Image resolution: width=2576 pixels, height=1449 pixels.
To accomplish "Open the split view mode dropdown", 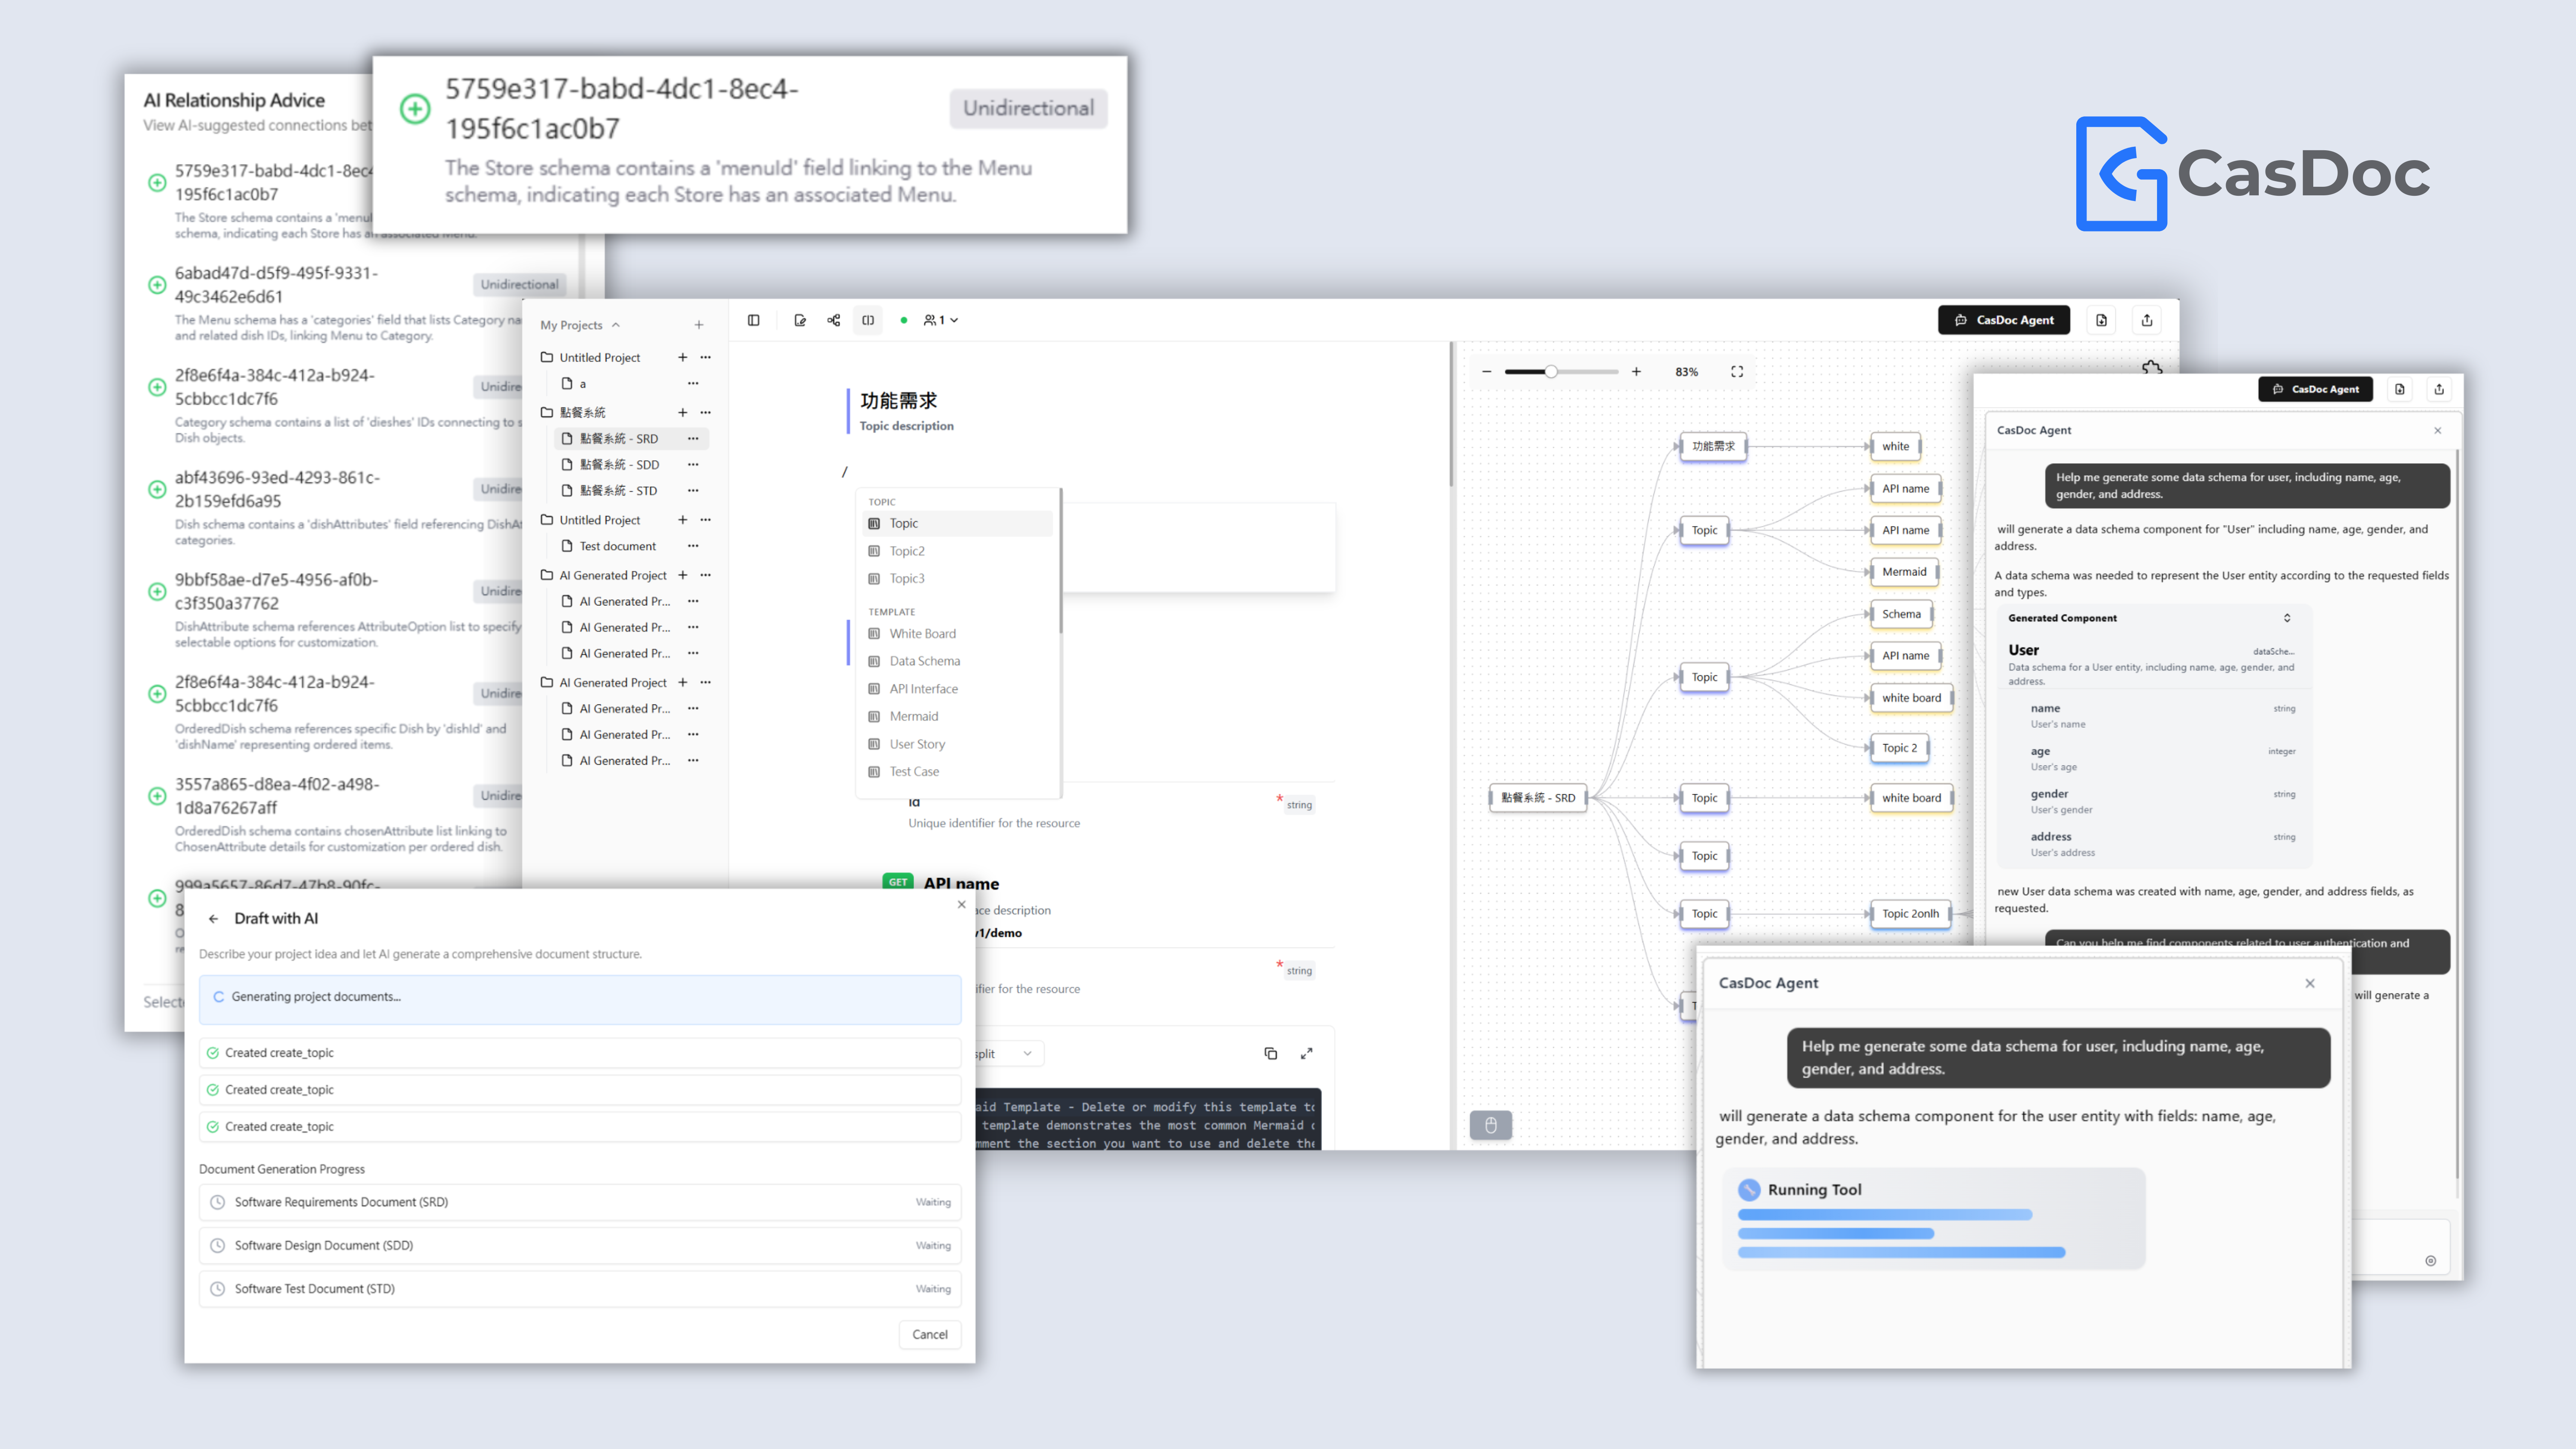I will pyautogui.click(x=1008, y=1053).
